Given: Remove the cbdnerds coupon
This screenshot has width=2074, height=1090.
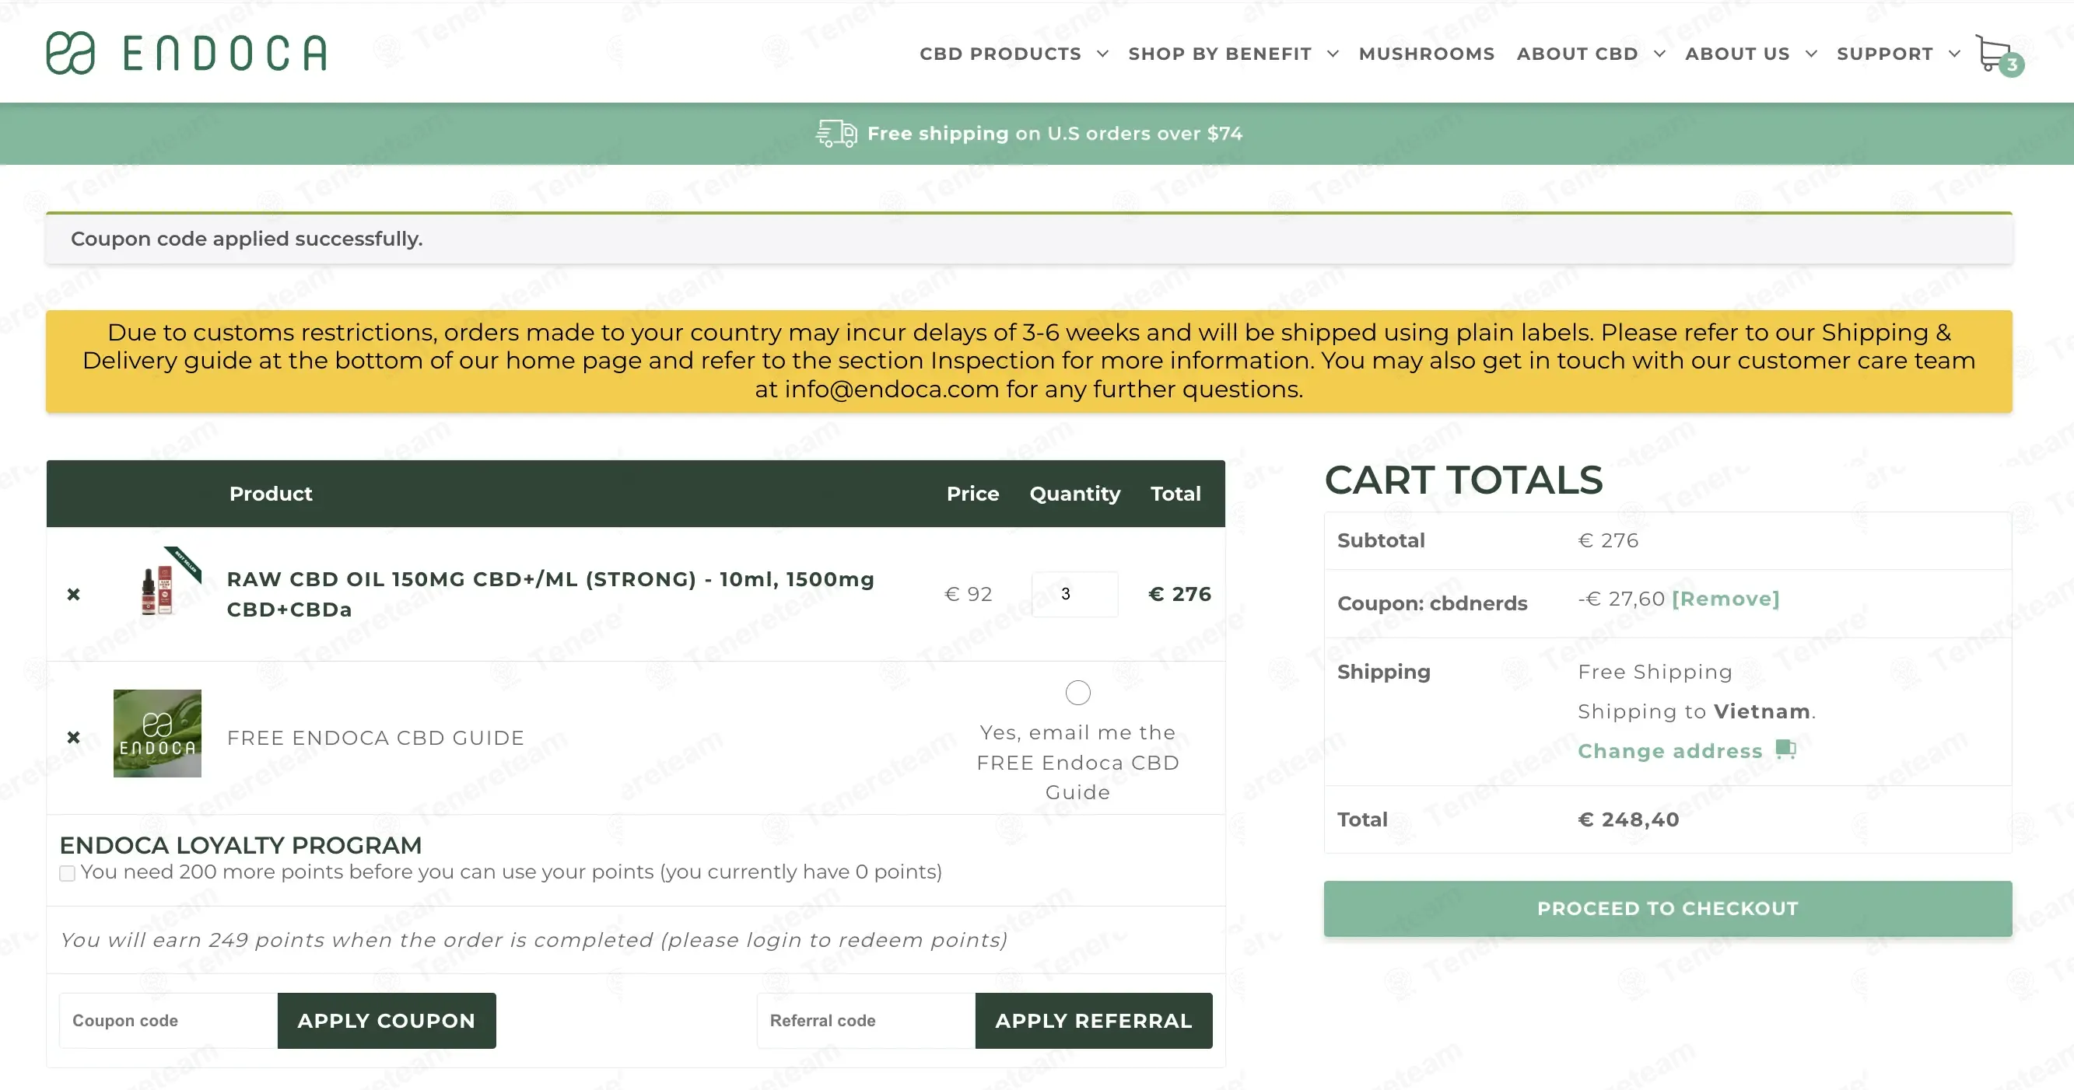Looking at the screenshot, I should [x=1725, y=599].
